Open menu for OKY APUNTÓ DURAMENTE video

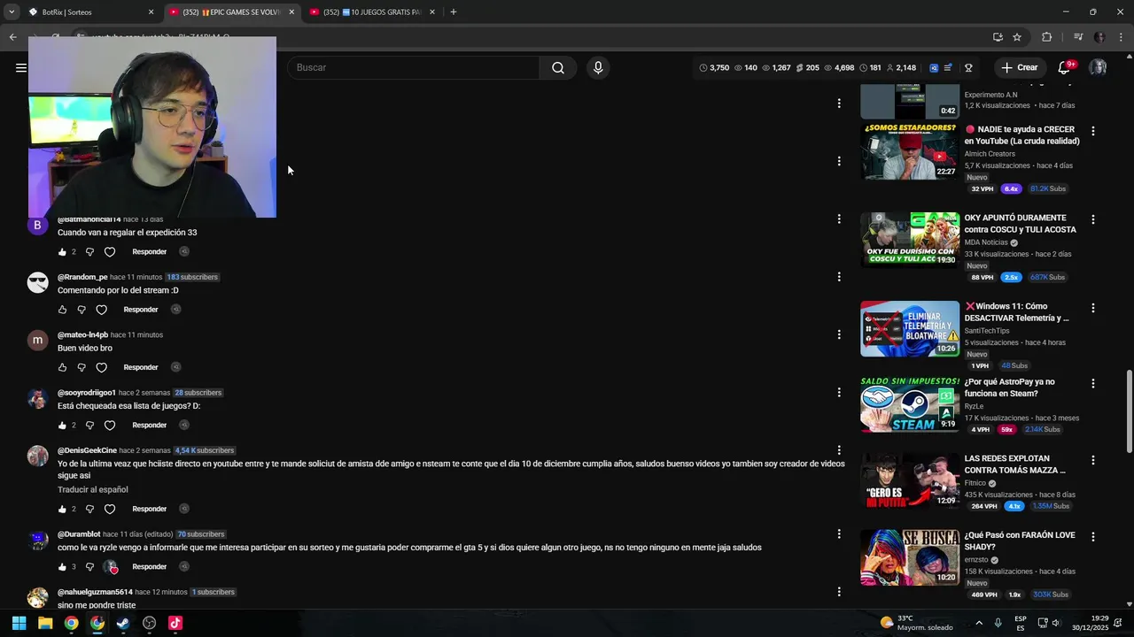point(1092,219)
